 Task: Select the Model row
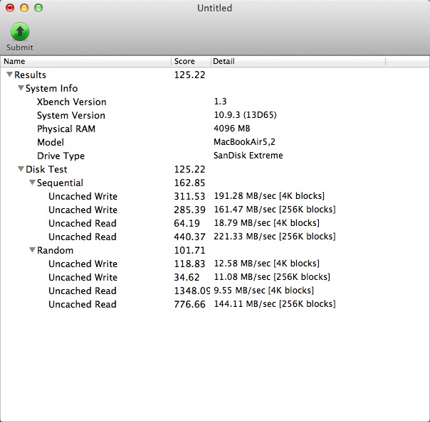215,142
